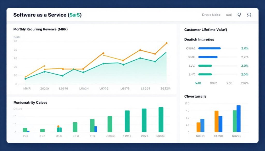This screenshot has width=265, height=151.
Task: Click the orange dot above the '356' bar
Action: 58,126
